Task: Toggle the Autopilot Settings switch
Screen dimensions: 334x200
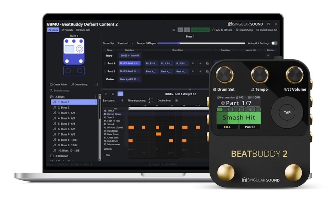Action: tap(274, 43)
